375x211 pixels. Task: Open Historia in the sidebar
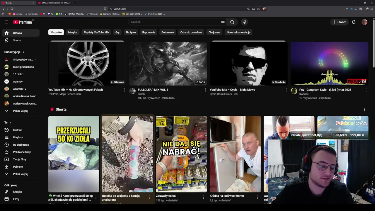click(21, 130)
